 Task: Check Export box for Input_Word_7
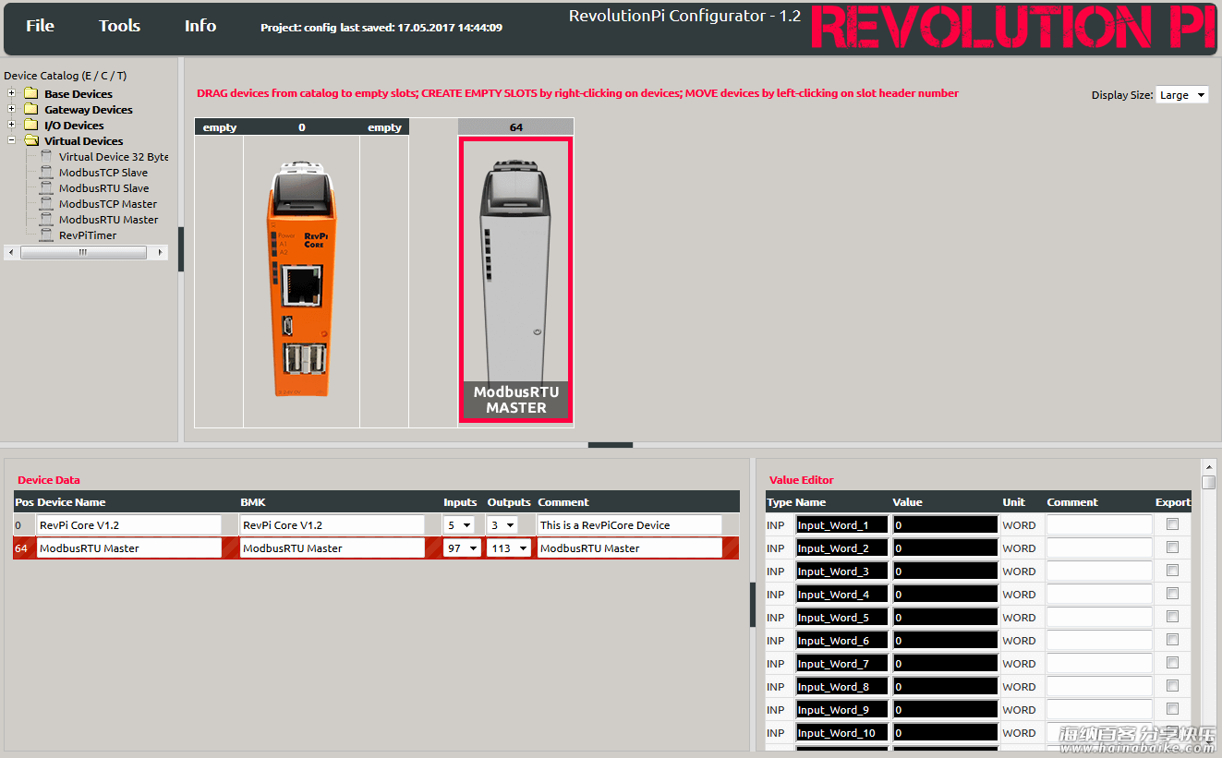tap(1172, 662)
